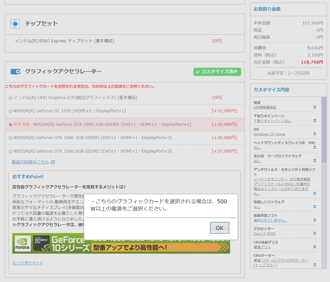Open the もっと知りたい! link
The width and height of the screenshot is (330, 282).
[x=27, y=263]
